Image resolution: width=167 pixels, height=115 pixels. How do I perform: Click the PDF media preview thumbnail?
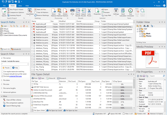[x=151, y=59]
